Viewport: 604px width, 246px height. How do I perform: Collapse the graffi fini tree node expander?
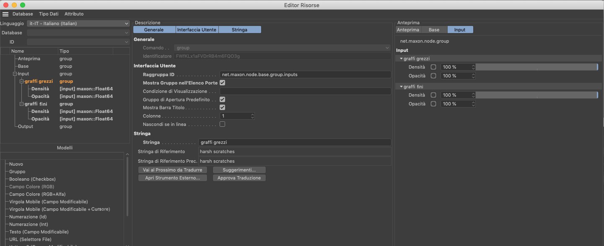(x=21, y=104)
